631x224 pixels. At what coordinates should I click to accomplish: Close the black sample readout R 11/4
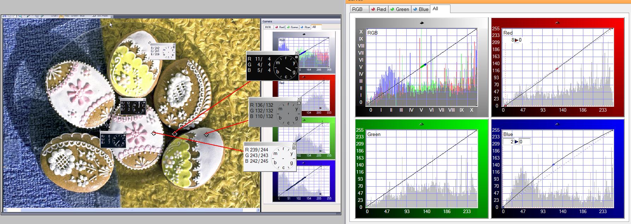[296, 53]
